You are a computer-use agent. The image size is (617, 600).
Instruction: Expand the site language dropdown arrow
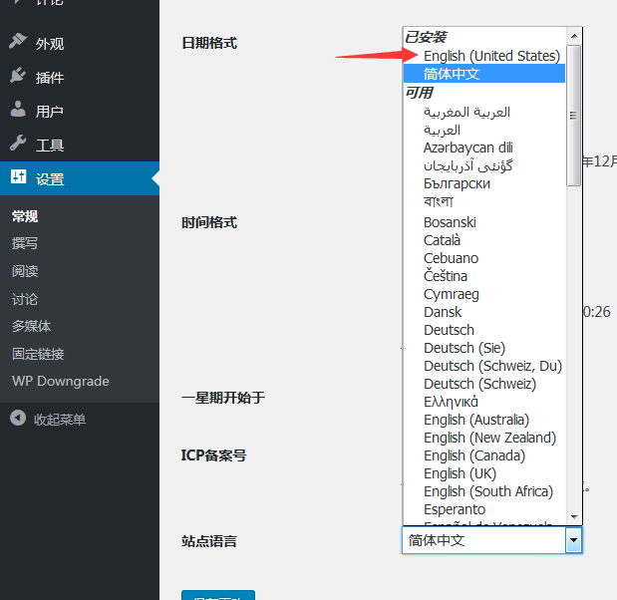[x=573, y=540]
